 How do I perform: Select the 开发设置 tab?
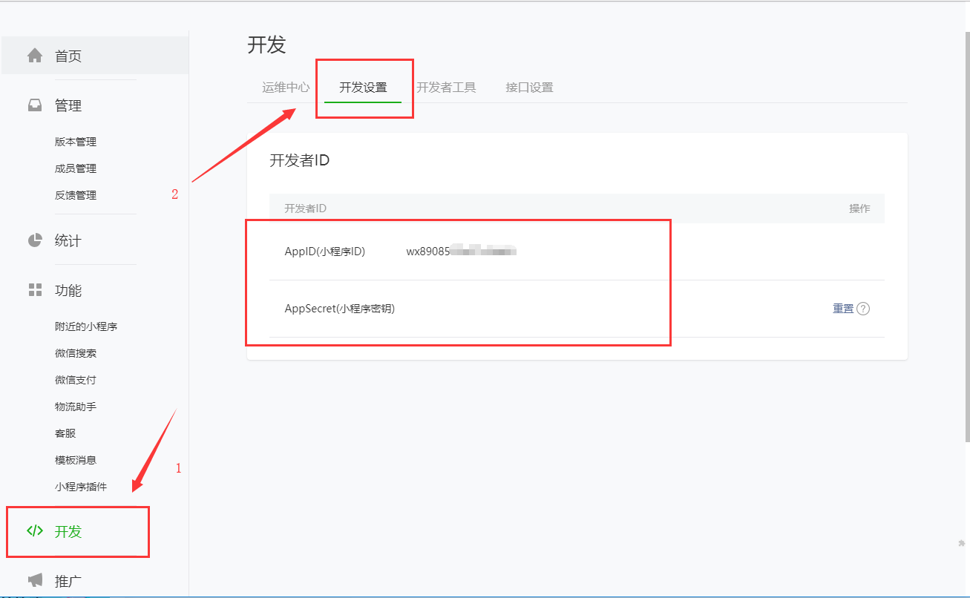click(x=363, y=87)
